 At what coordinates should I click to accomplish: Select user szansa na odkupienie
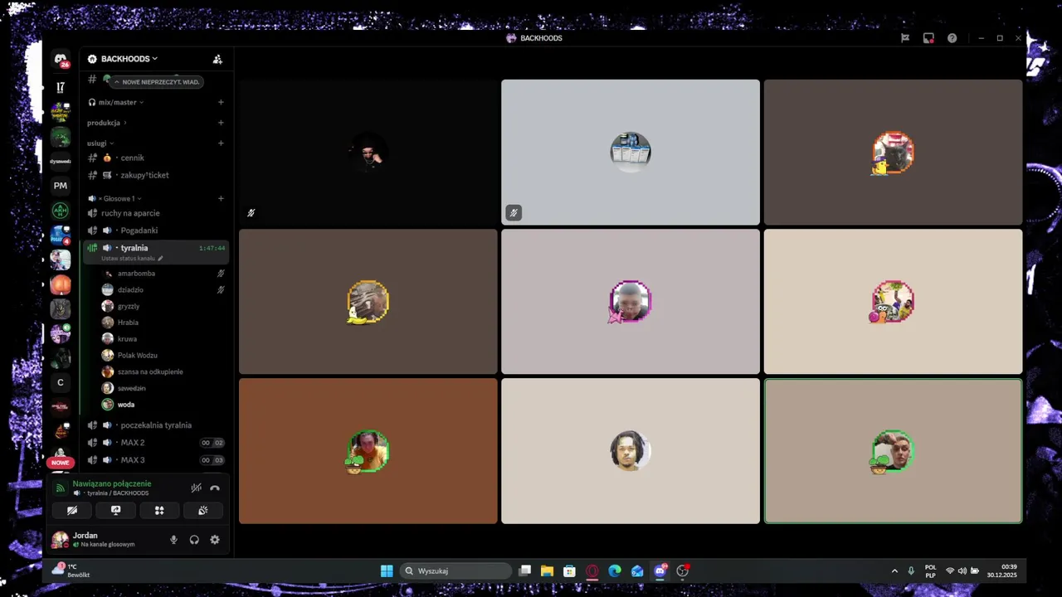[163, 371]
